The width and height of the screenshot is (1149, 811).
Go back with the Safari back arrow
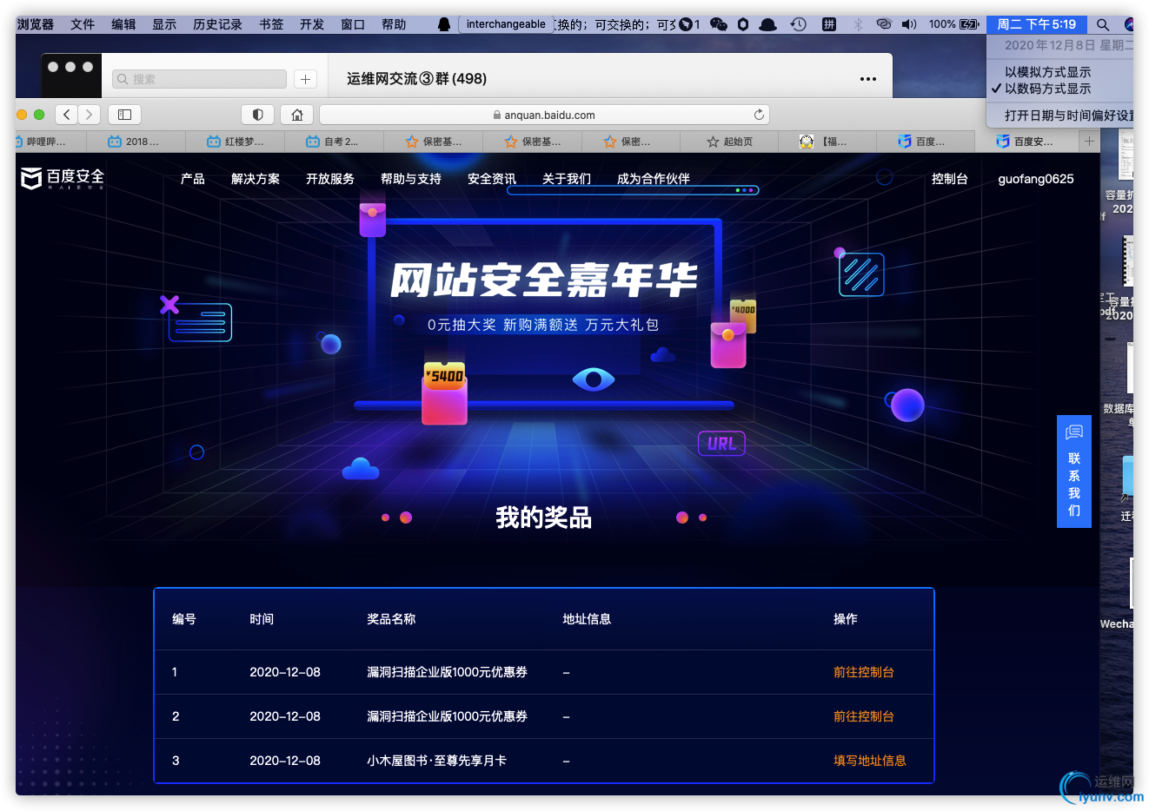pos(67,115)
